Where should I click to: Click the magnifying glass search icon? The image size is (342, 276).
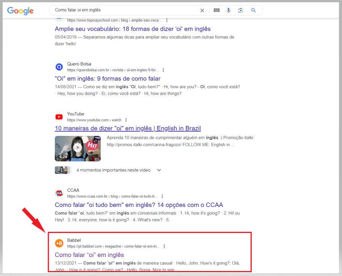253,10
